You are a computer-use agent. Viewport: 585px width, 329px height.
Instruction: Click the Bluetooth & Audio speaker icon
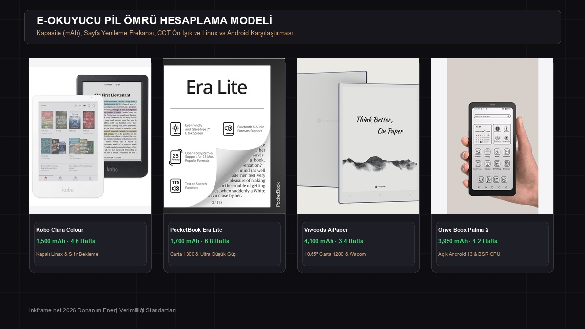229,129
